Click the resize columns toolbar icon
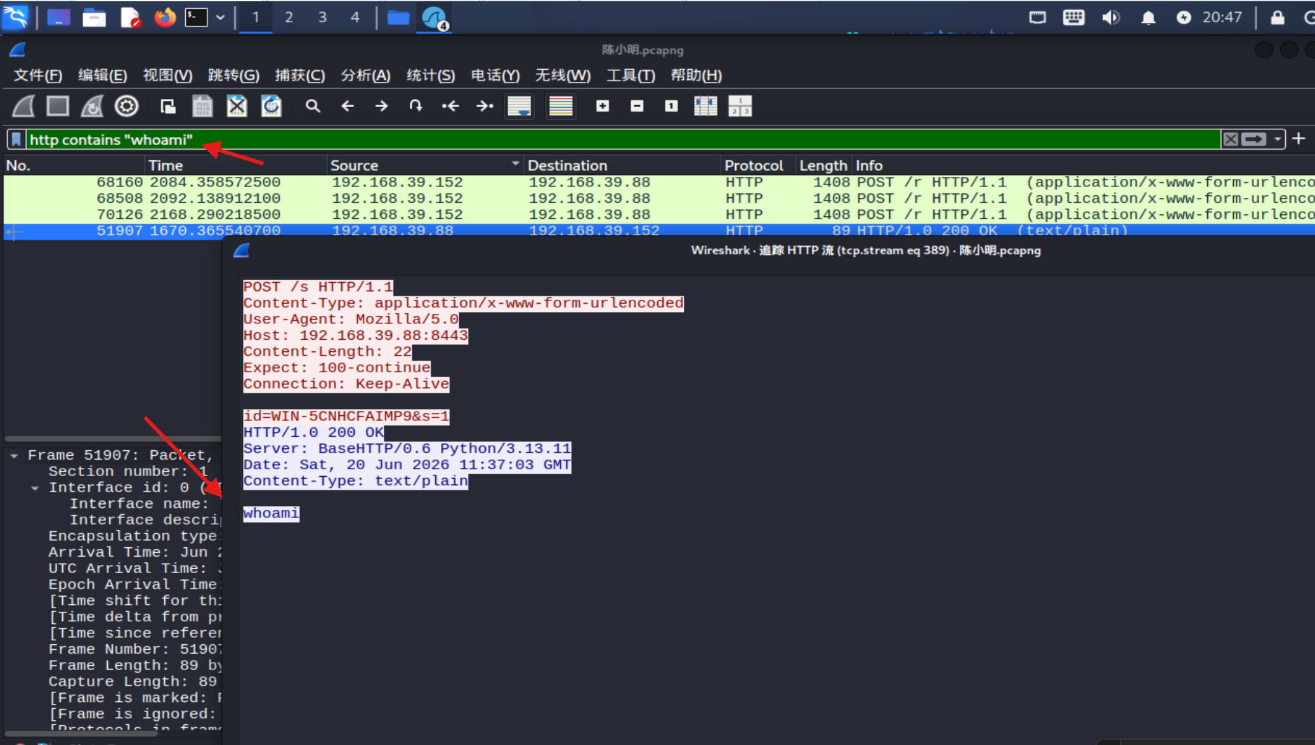 click(x=705, y=106)
